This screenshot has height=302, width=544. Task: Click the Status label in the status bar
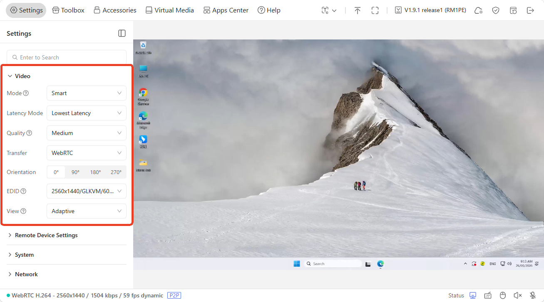coord(456,295)
